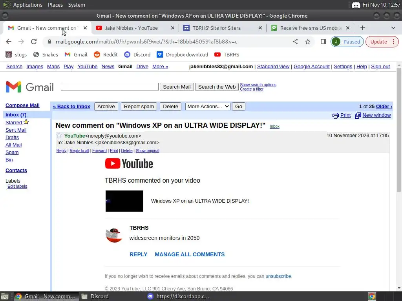Open the Places menu

click(x=55, y=5)
